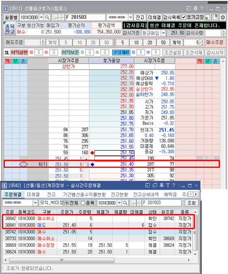Toggle the 호가고정 checkbox
This screenshot has width=228, height=274.
click(x=183, y=17)
